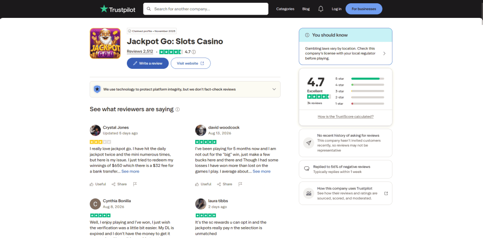Click Crystal Jones three-star rating
The height and width of the screenshot is (238, 483).
point(100,142)
